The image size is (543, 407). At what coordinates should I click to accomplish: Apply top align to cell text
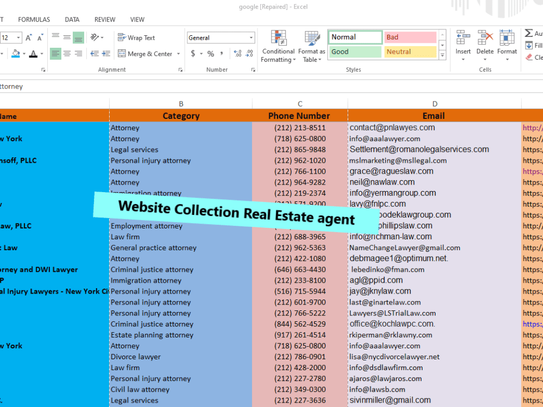(55, 37)
